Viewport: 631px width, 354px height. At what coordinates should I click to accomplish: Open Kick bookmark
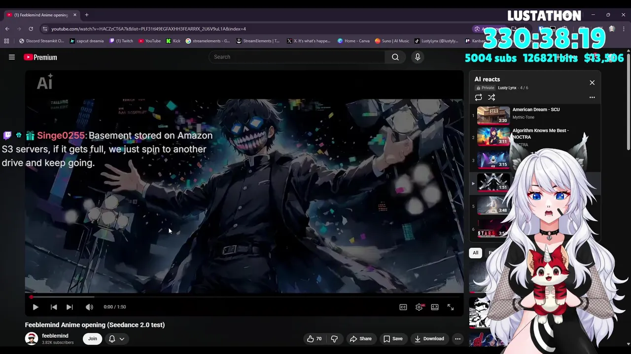(173, 41)
